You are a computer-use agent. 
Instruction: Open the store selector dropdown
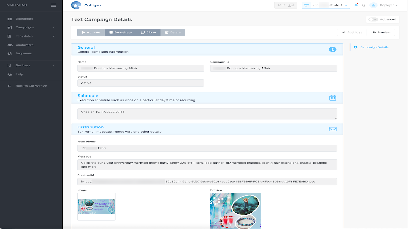326,5
